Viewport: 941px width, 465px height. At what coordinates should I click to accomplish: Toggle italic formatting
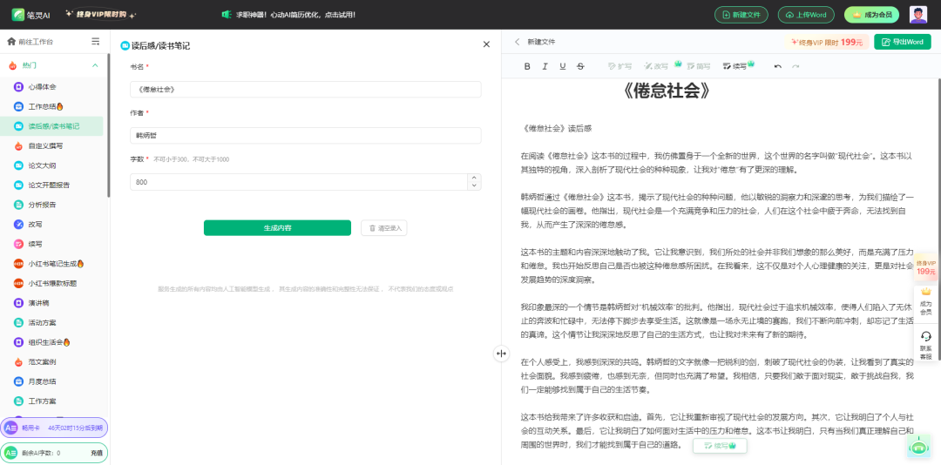(x=545, y=66)
